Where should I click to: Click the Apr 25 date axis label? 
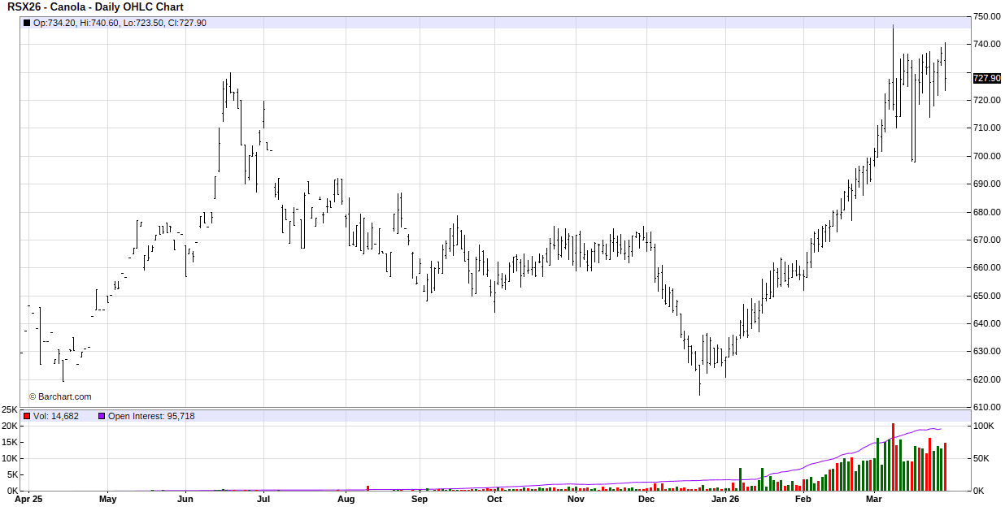[x=28, y=500]
